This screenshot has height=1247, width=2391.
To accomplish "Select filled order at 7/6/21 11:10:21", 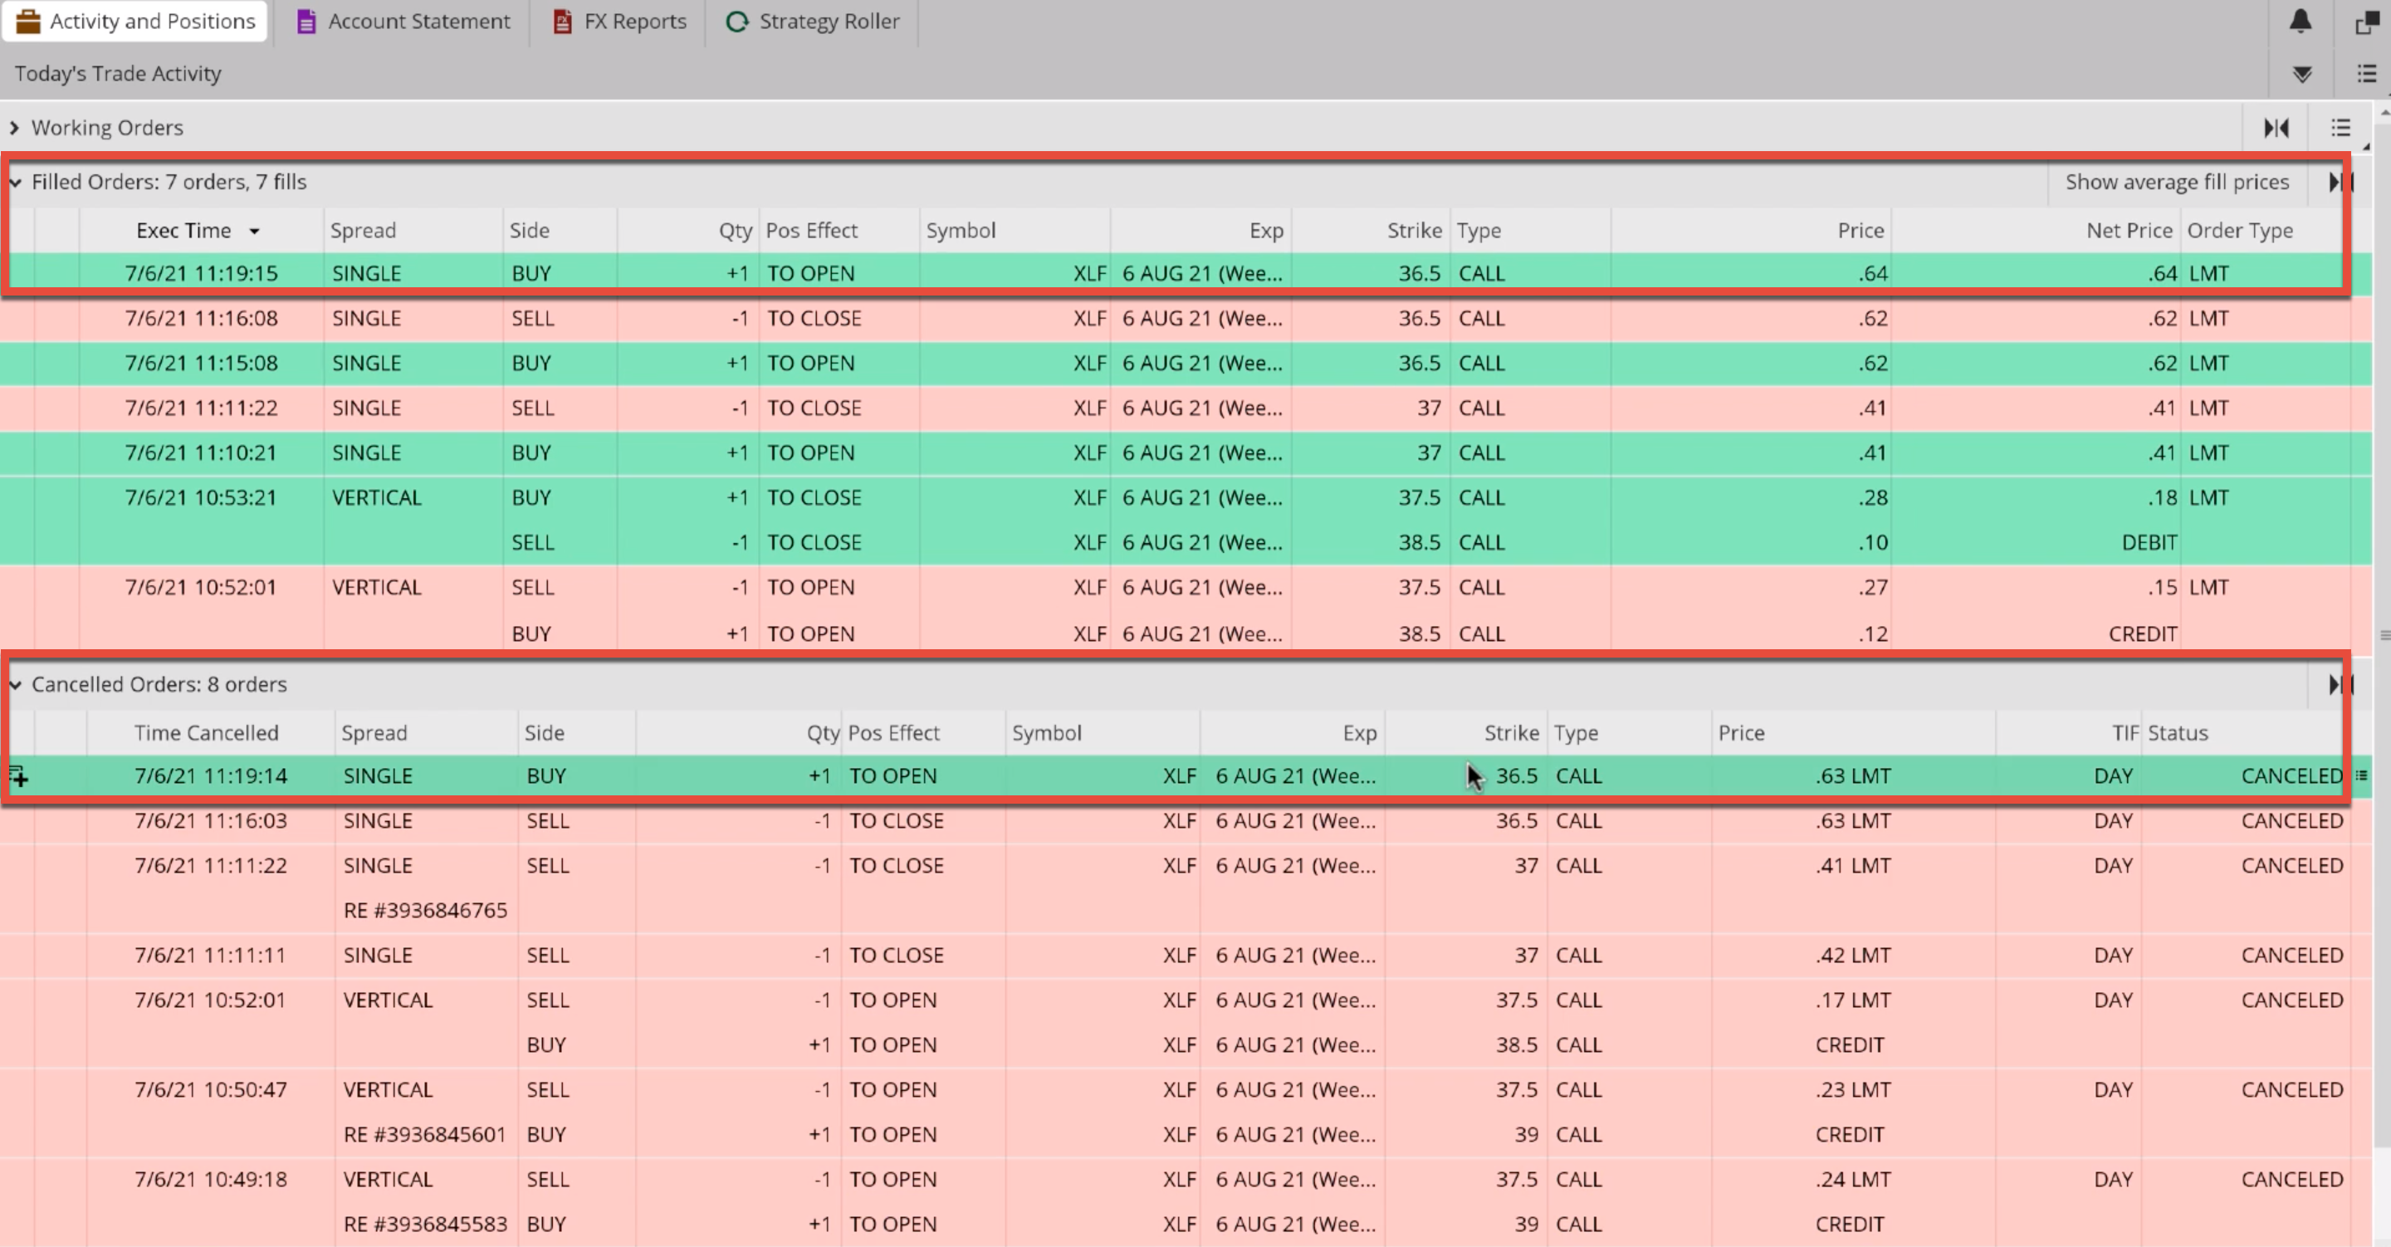I will point(1186,452).
